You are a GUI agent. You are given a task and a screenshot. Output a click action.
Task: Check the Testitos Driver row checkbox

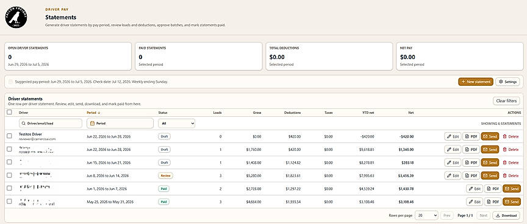pos(9,136)
